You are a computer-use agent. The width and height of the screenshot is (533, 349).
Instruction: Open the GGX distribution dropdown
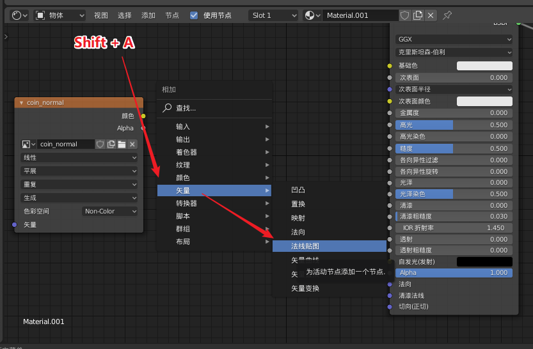[454, 40]
